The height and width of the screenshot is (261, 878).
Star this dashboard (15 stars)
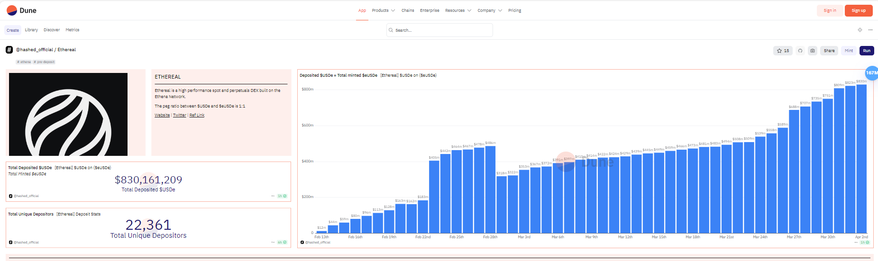tap(783, 51)
